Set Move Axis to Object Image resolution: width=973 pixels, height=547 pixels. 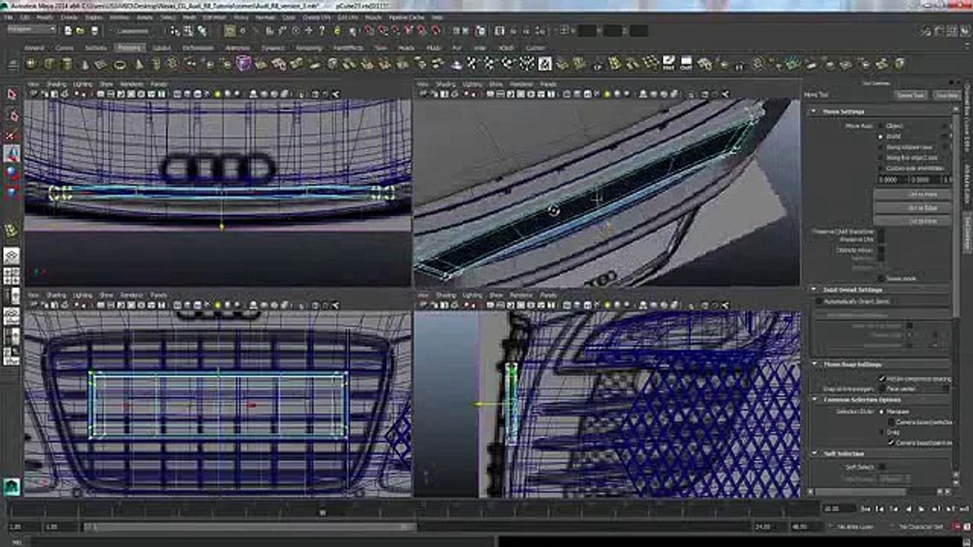coord(882,126)
